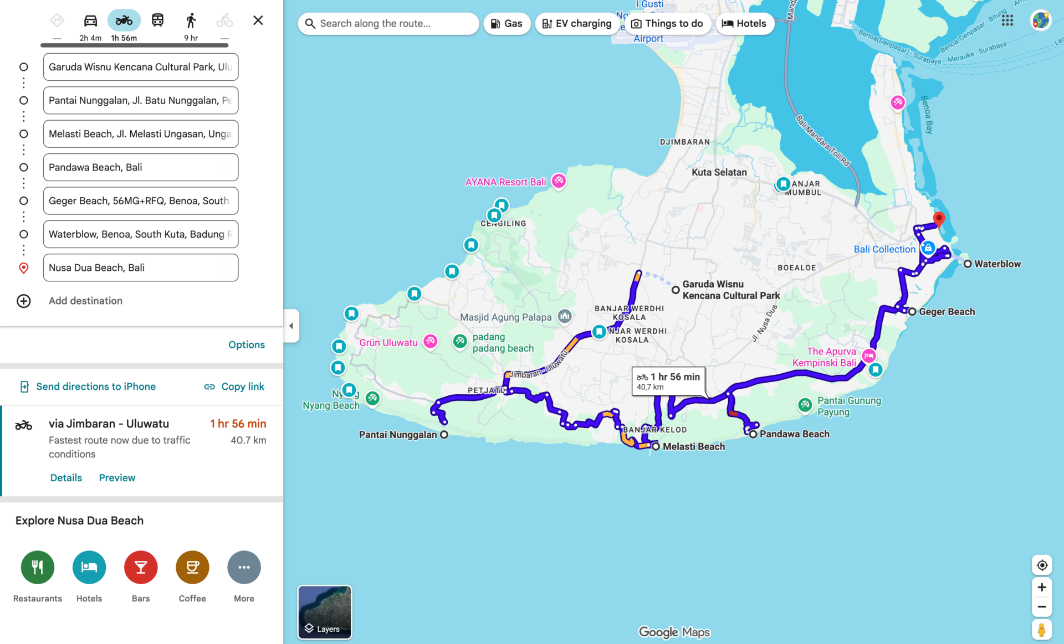Zoom out on the map
The width and height of the screenshot is (1064, 644).
[1042, 607]
